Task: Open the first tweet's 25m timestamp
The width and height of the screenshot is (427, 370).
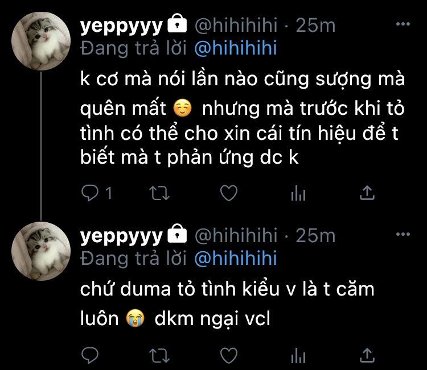Action: tap(315, 25)
